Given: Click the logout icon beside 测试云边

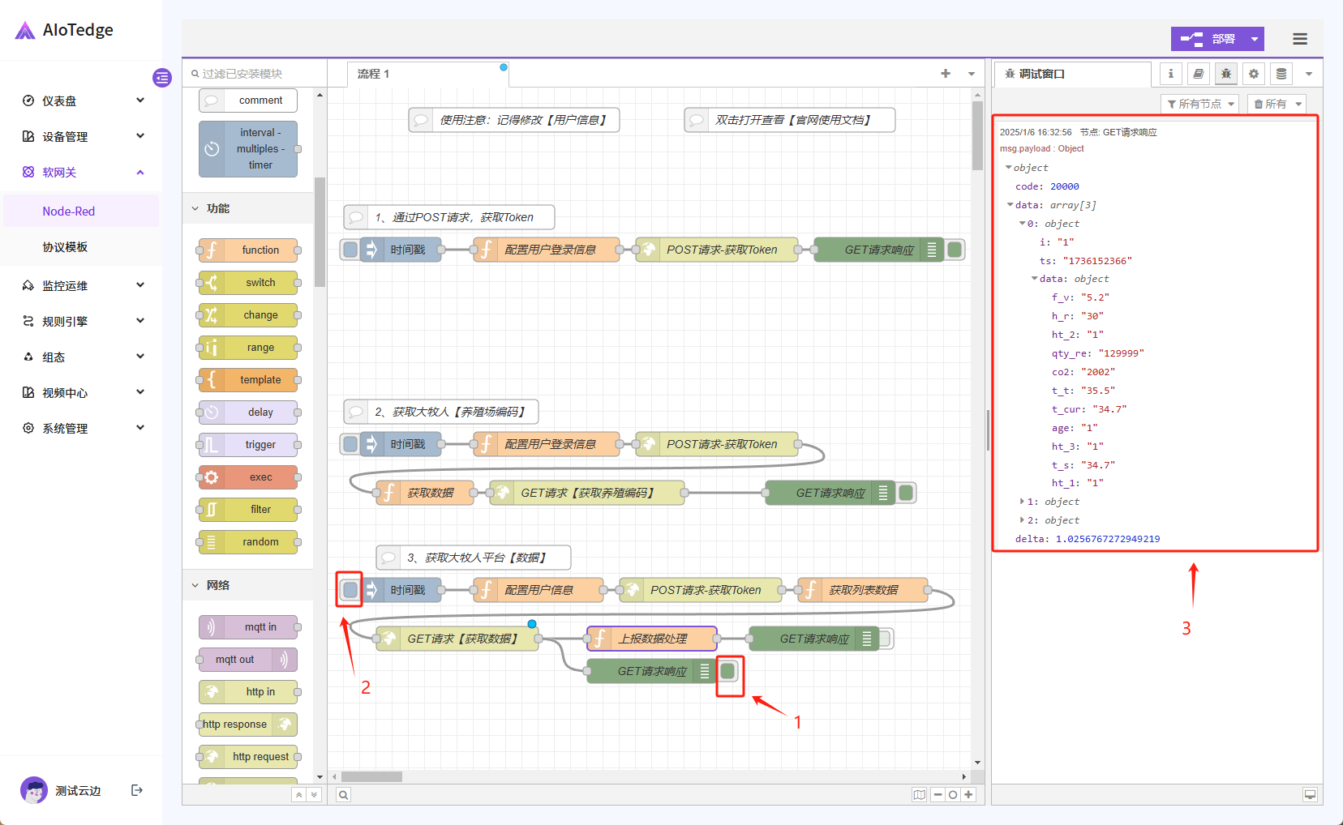Looking at the screenshot, I should coord(137,790).
